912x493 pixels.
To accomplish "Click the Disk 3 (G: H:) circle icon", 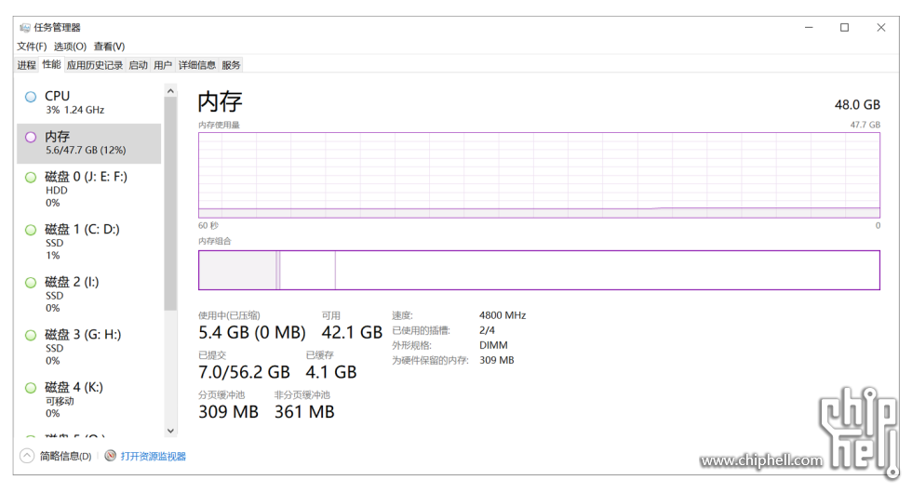I will point(31,335).
